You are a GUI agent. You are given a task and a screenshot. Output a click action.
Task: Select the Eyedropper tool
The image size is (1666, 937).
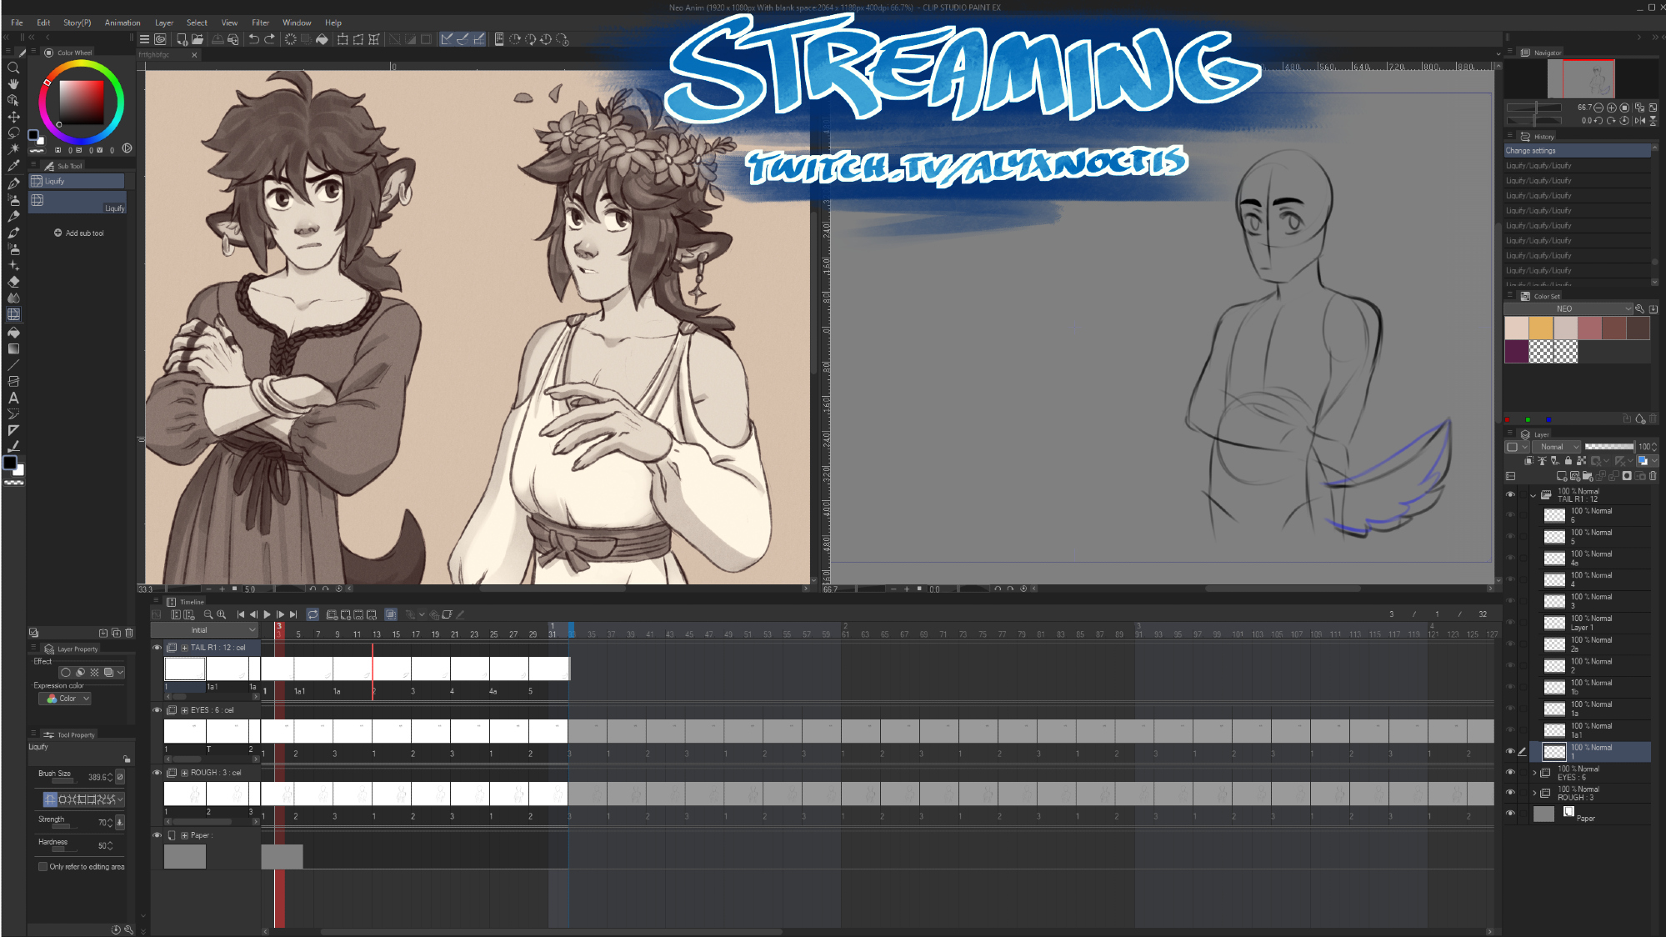click(x=13, y=166)
